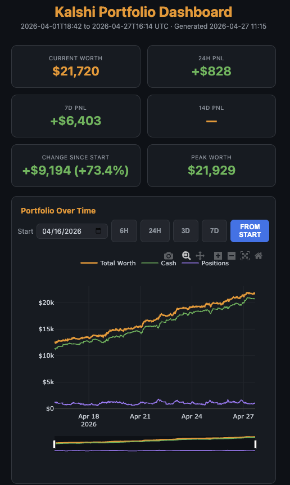This screenshot has height=485, width=290.
Task: Select the 3D time range
Action: (x=185, y=231)
